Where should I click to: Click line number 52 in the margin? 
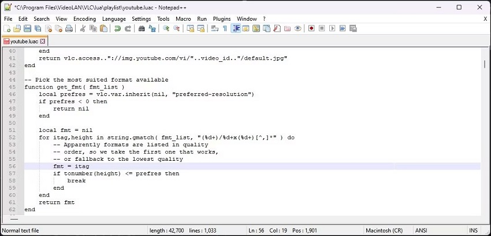[x=12, y=138]
